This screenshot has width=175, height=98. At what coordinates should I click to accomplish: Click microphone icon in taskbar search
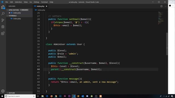tap(34, 96)
